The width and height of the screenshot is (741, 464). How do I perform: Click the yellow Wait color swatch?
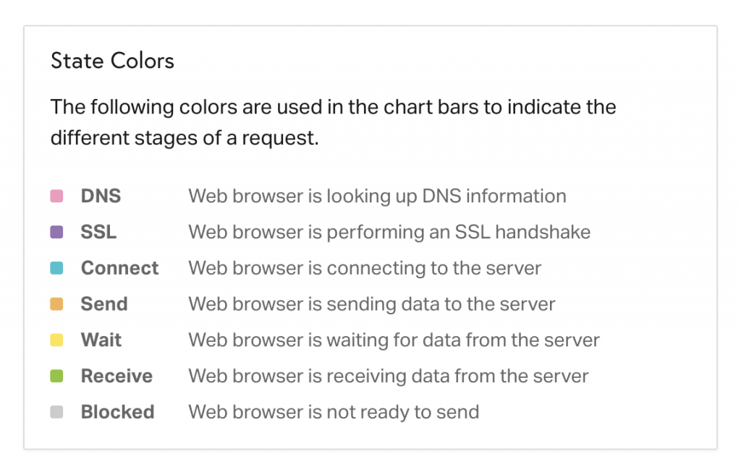pyautogui.click(x=56, y=340)
